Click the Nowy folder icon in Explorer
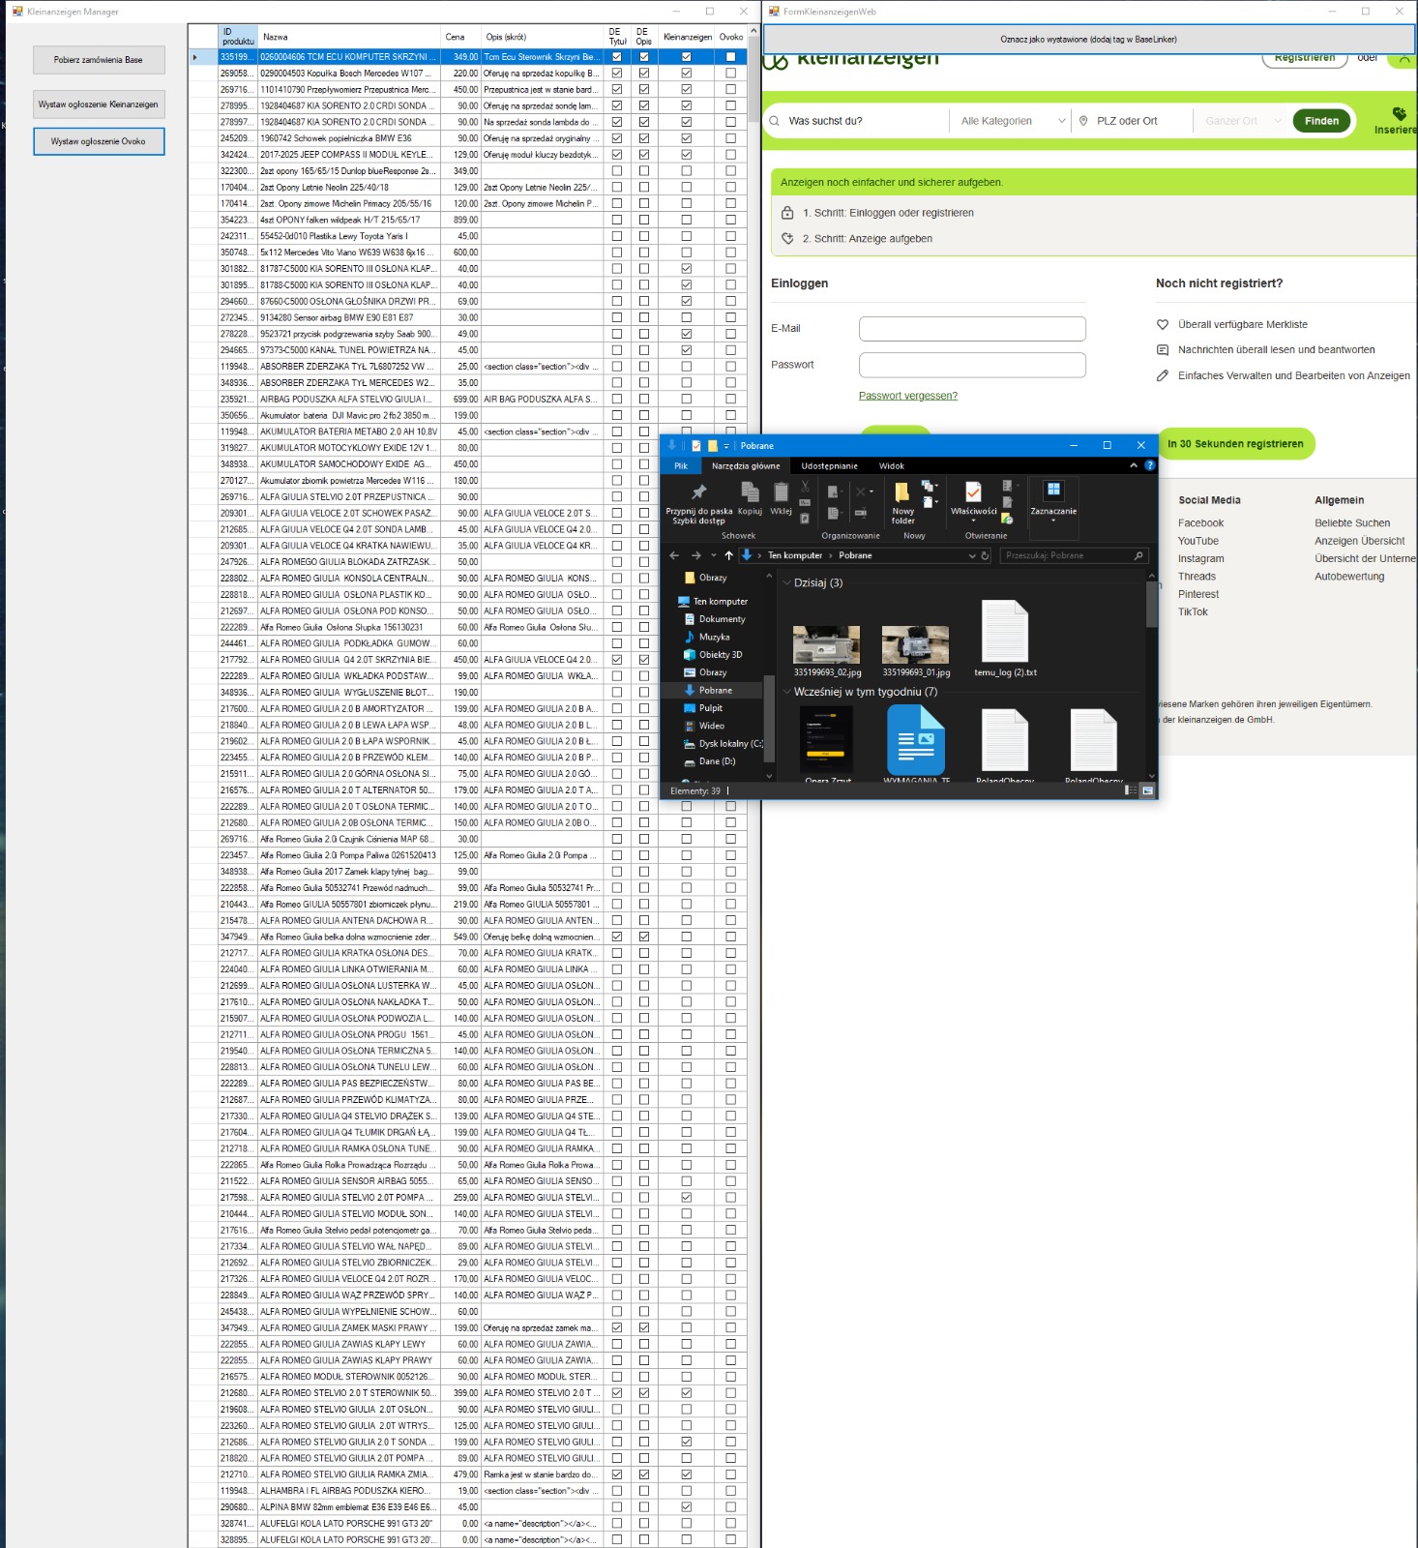Viewport: 1418px width, 1548px height. pyautogui.click(x=901, y=491)
